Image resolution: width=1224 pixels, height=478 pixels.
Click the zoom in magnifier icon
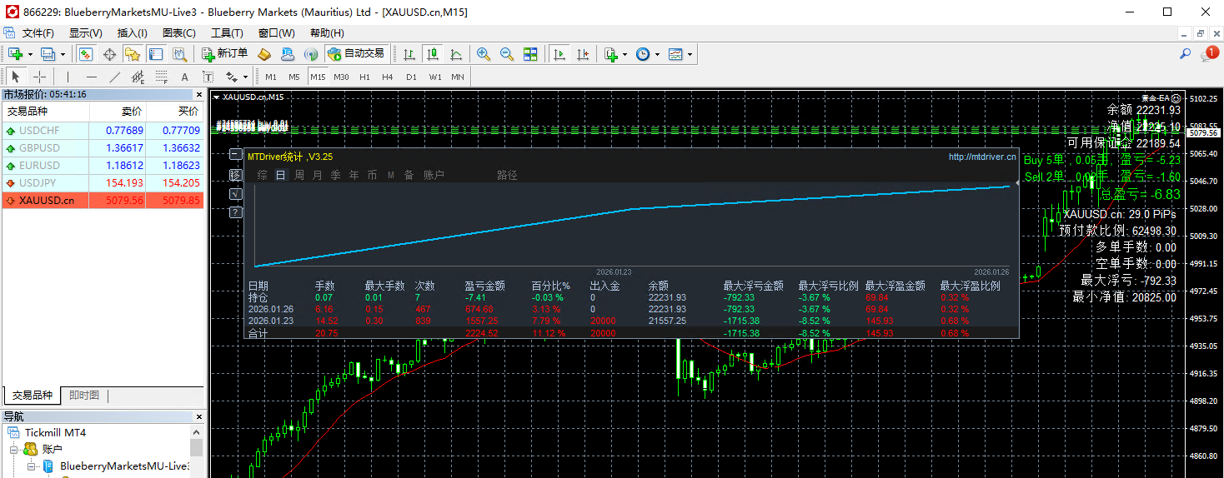pyautogui.click(x=483, y=54)
